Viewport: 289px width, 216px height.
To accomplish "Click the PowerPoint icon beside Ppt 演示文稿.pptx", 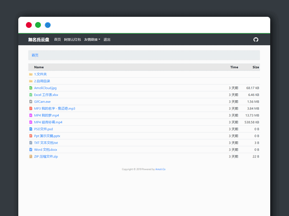I will click(31, 136).
